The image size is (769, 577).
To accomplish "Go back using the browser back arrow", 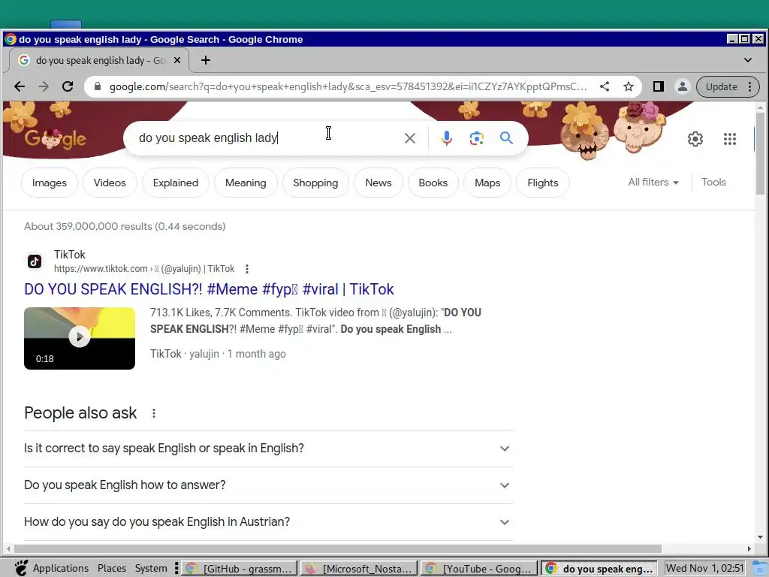I will (x=20, y=87).
